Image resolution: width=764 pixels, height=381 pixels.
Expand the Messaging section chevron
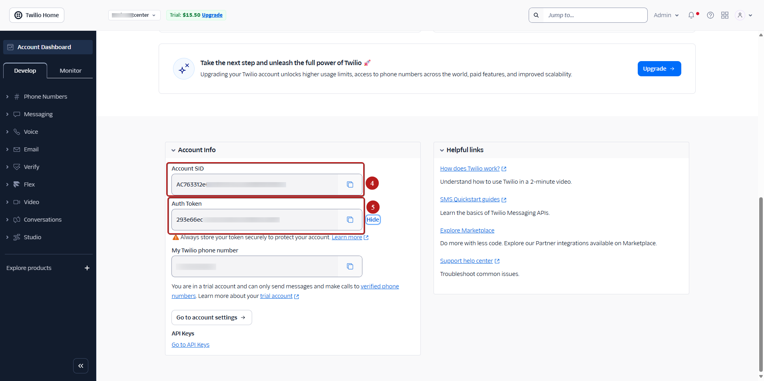[x=7, y=114]
